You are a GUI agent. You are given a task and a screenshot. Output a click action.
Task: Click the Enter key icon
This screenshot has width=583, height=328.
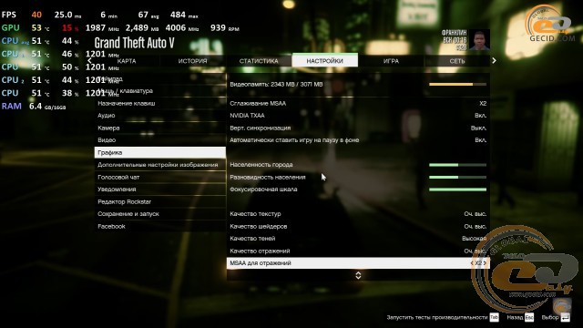pos(565,317)
